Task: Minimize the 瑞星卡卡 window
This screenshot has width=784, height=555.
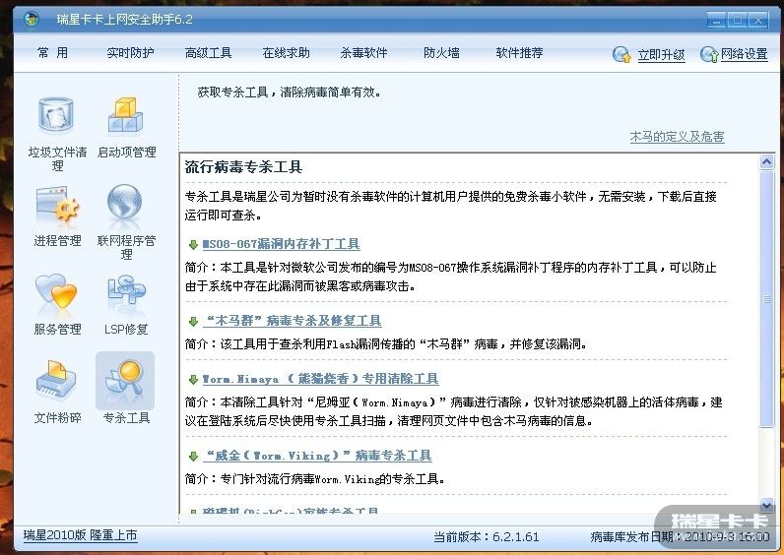Action: [716, 21]
